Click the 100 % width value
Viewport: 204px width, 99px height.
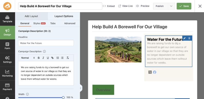click(70, 97)
